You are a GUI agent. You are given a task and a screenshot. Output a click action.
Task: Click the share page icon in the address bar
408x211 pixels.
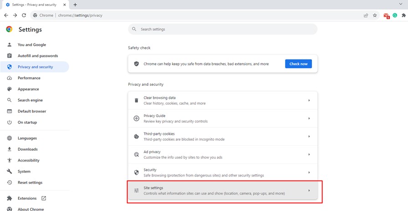pyautogui.click(x=366, y=15)
